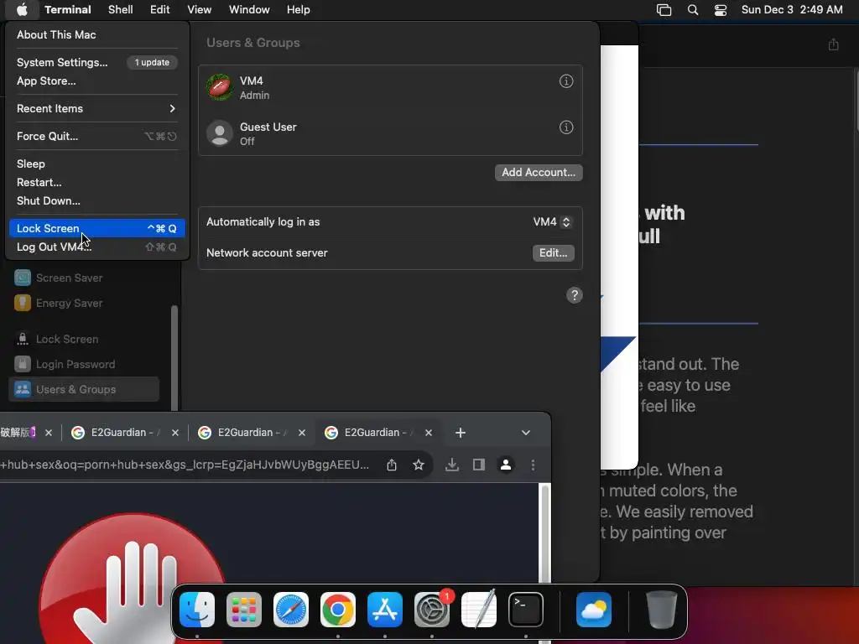Open Spotlight search magnifier icon

coord(692,10)
